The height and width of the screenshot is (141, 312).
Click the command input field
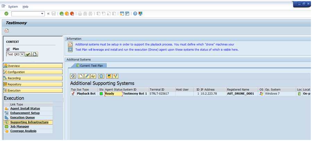(26, 14)
